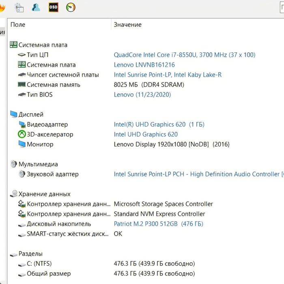Select the Звуковой адаптер field label
Image resolution: width=284 pixels, height=284 pixels.
pyautogui.click(x=53, y=174)
